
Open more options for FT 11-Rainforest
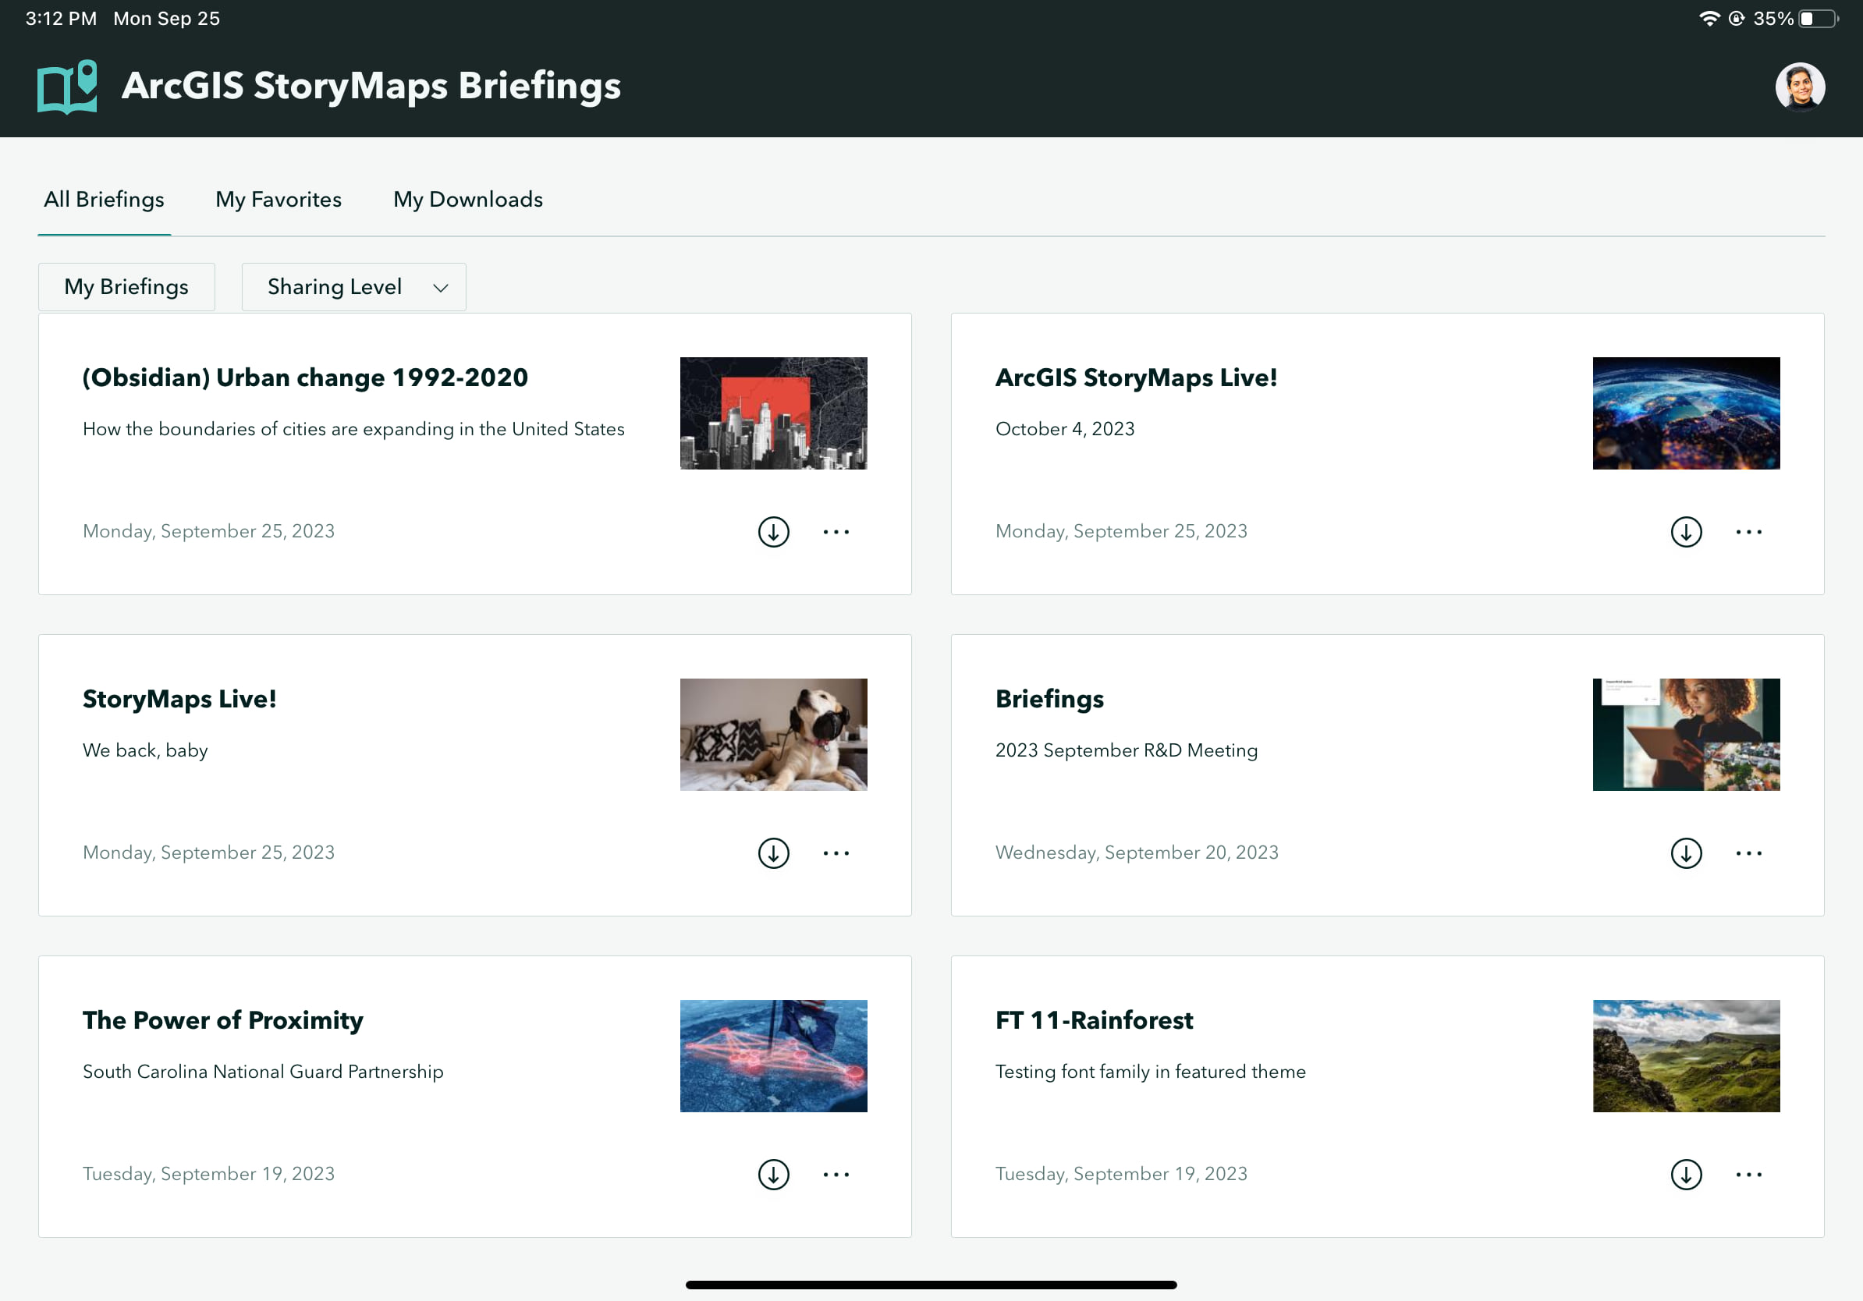[1748, 1175]
